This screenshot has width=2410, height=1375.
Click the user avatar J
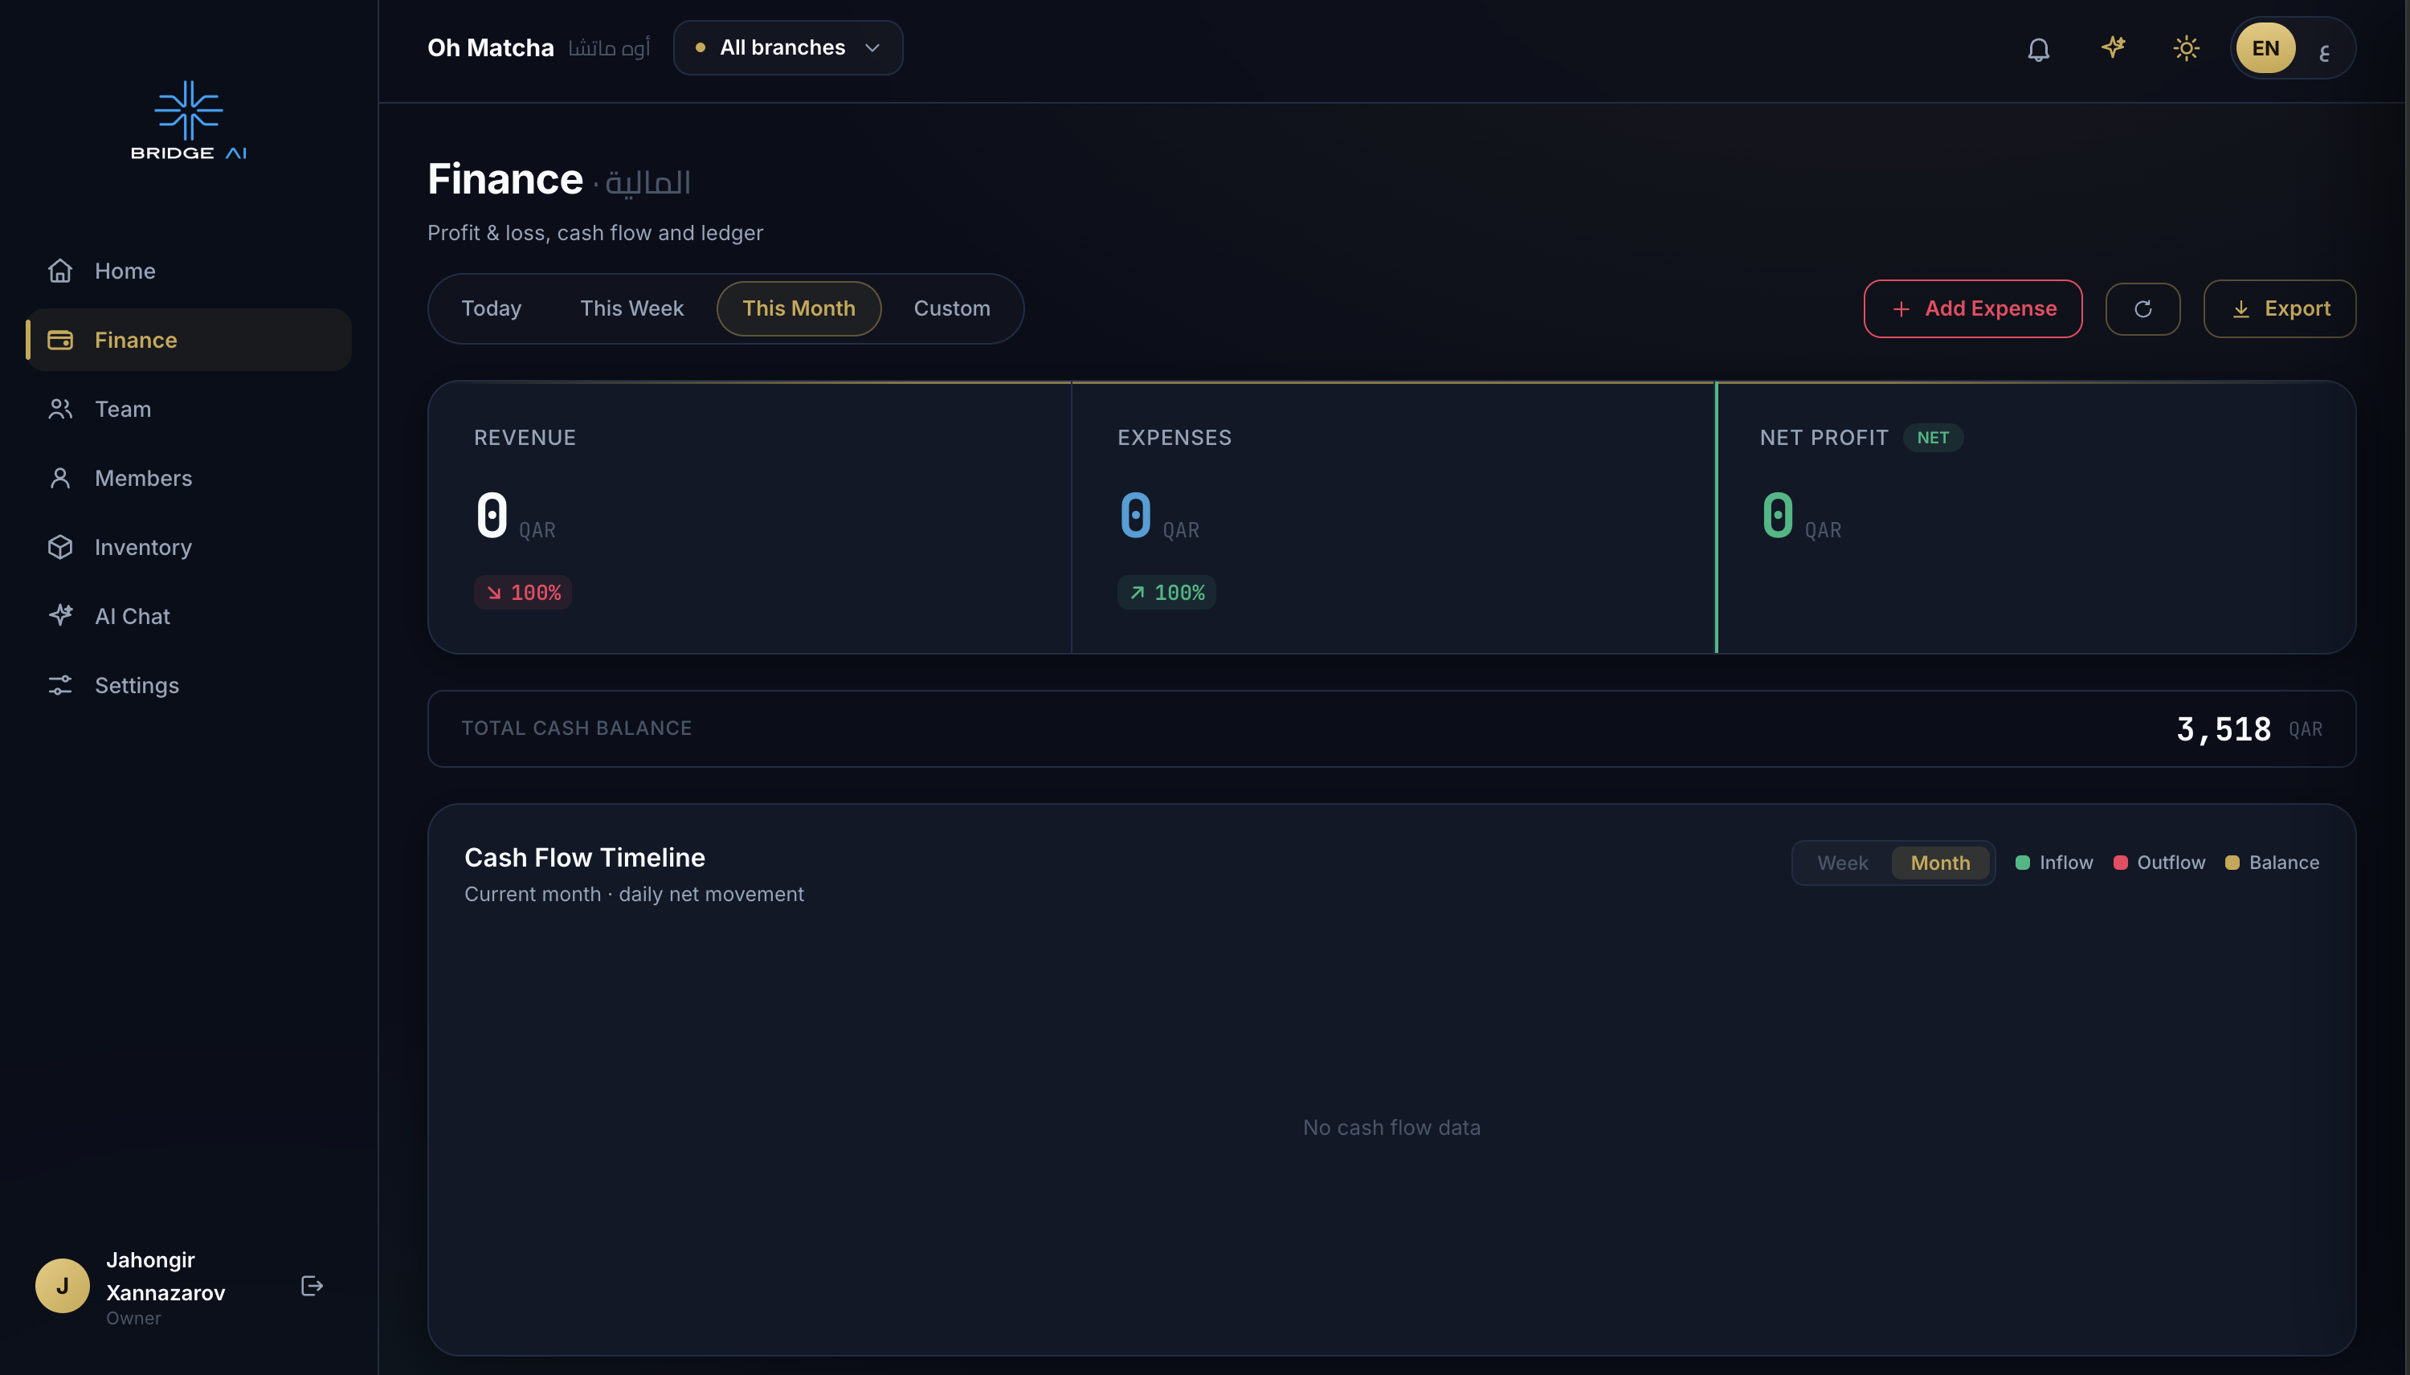click(63, 1286)
